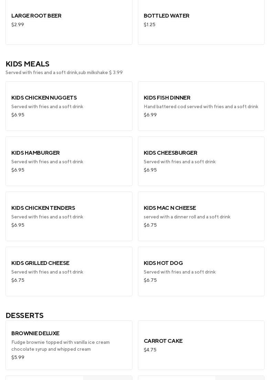Open the Kids Fish Dinner card
Screen dimensions: 270x380
201,106
